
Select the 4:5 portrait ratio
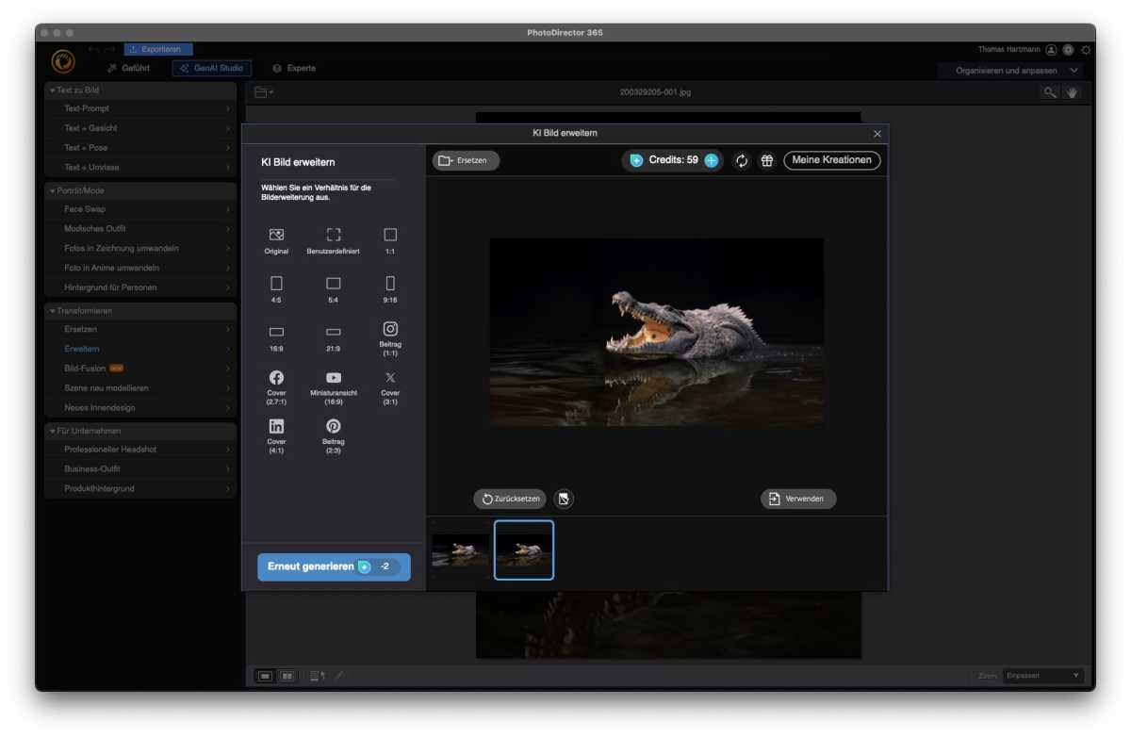pyautogui.click(x=276, y=289)
